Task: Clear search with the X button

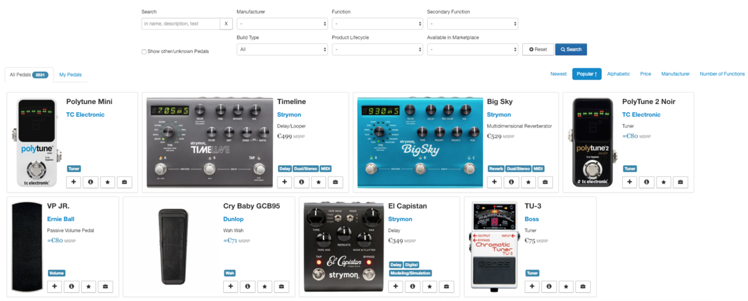Action: [226, 24]
